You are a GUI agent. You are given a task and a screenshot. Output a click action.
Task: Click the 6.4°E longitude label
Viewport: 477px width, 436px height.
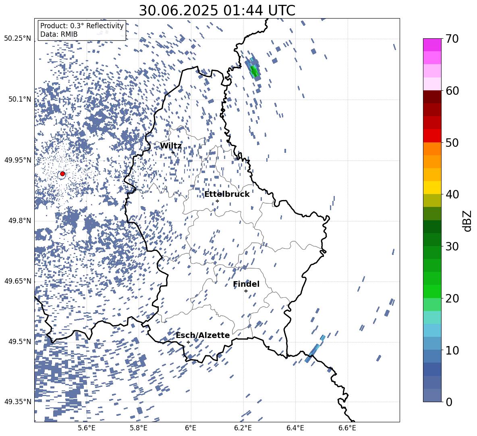[x=295, y=428]
